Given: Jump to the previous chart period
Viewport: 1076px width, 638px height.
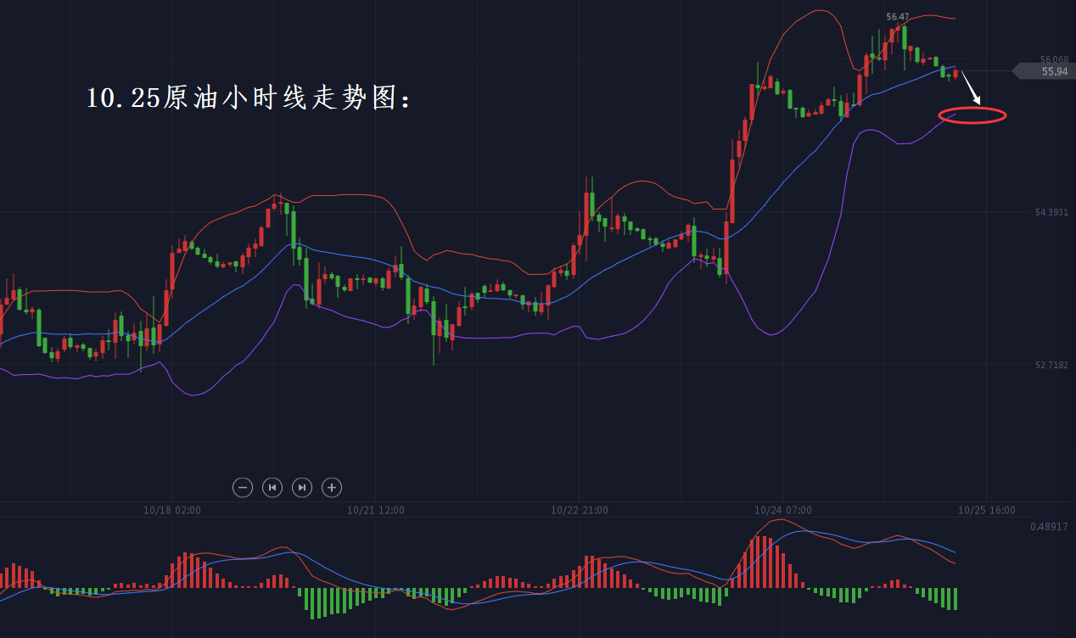Looking at the screenshot, I should click(272, 487).
